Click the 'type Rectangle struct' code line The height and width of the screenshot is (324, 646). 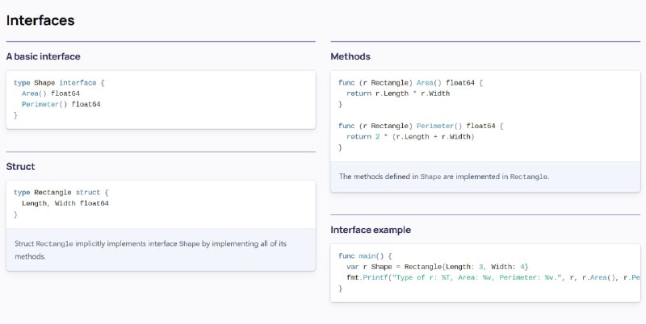click(x=61, y=193)
